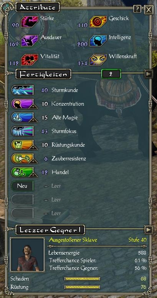Raise the Rüstungskunde skill level

[x=34, y=147]
